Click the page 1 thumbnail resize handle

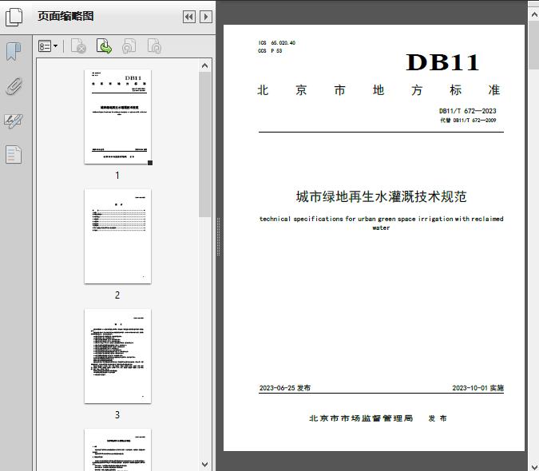pyautogui.click(x=150, y=163)
